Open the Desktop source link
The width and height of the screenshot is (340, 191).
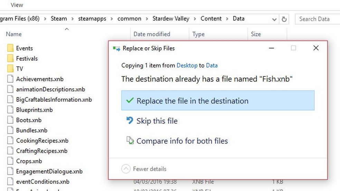coord(187,65)
